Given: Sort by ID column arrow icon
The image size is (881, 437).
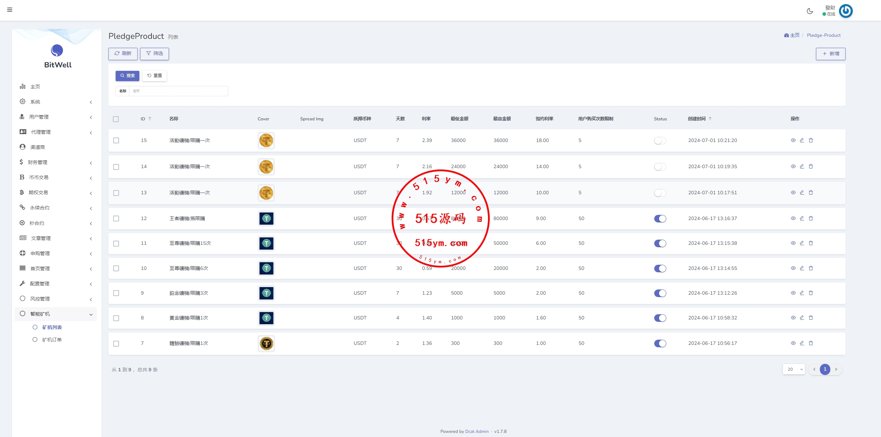Looking at the screenshot, I should (150, 119).
